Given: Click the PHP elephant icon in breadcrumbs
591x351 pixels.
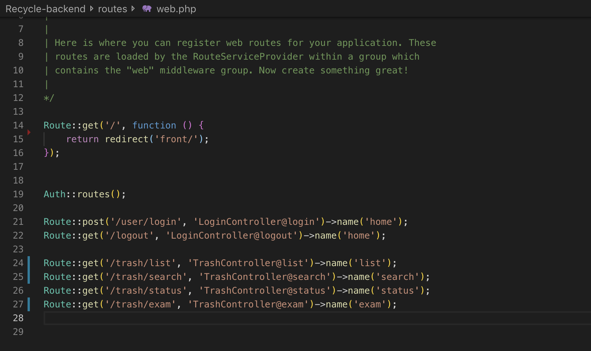Looking at the screenshot, I should 147,9.
